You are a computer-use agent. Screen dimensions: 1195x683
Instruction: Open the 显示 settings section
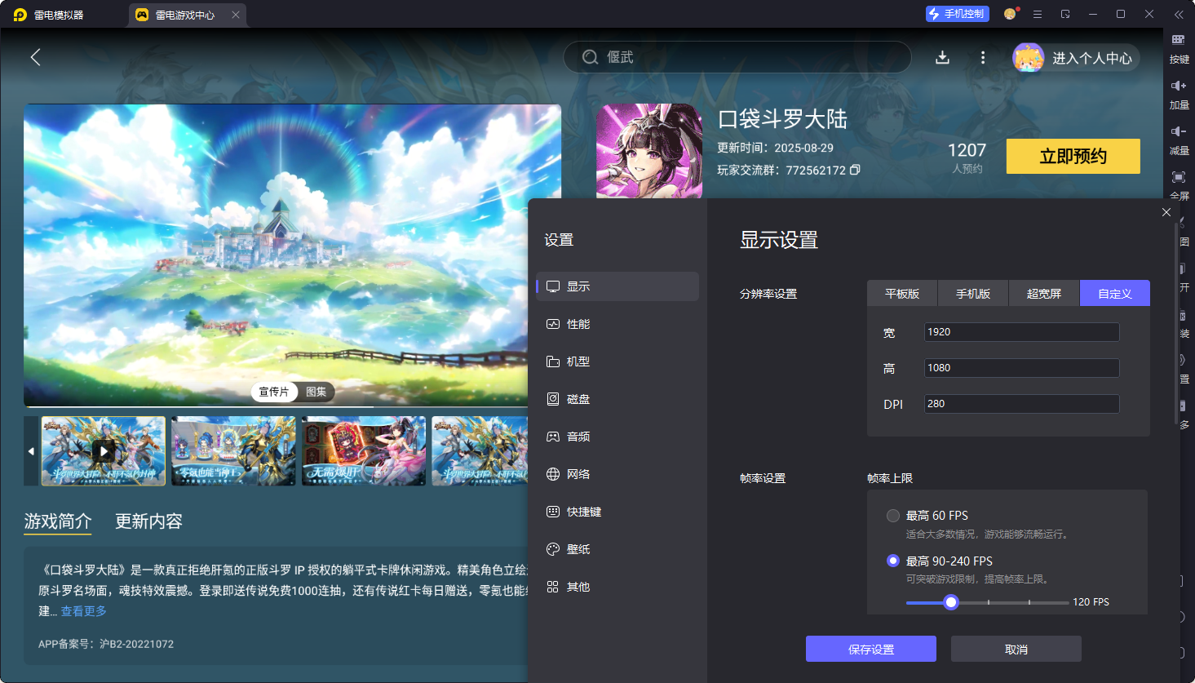[x=617, y=286]
